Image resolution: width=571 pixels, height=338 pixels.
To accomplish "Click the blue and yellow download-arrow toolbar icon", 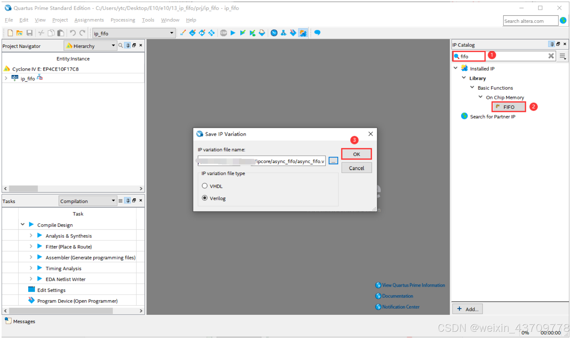I will tap(262, 33).
